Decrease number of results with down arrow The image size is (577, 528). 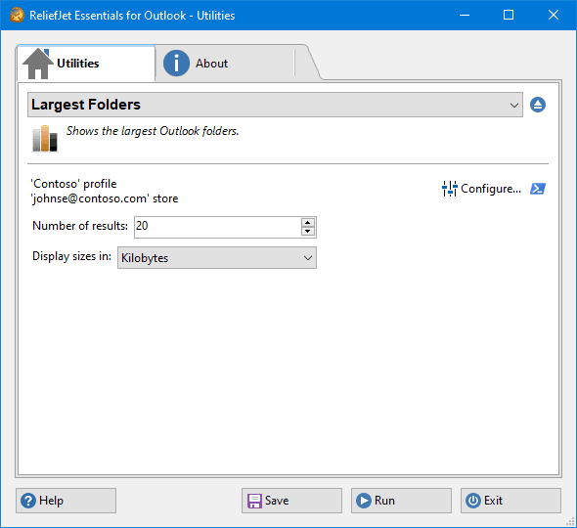308,232
